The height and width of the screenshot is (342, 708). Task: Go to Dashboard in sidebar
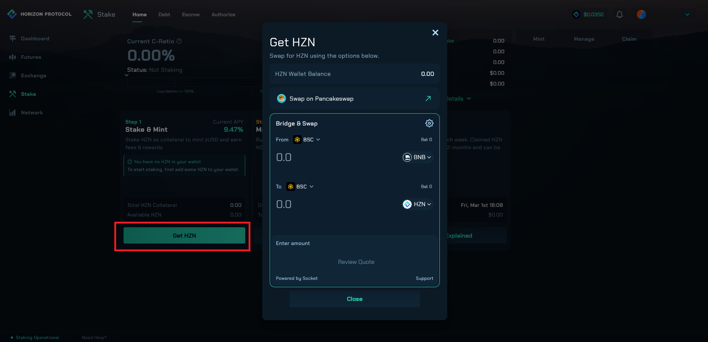[x=35, y=38]
